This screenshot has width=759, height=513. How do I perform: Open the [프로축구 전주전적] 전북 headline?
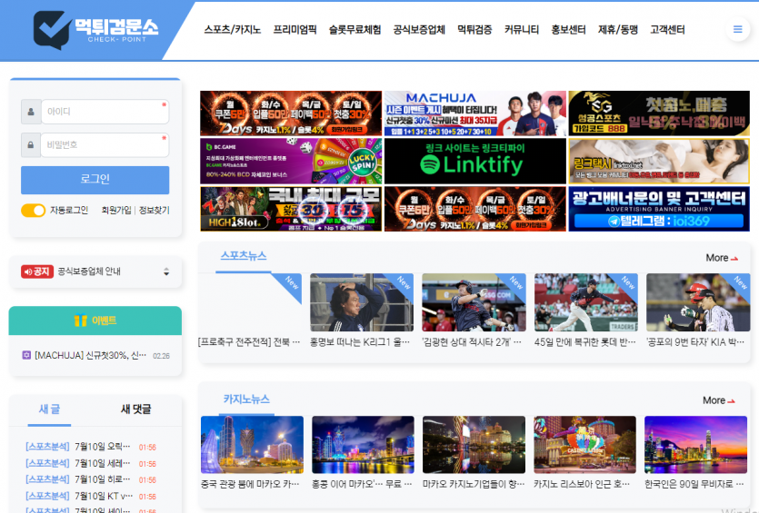pyautogui.click(x=249, y=342)
